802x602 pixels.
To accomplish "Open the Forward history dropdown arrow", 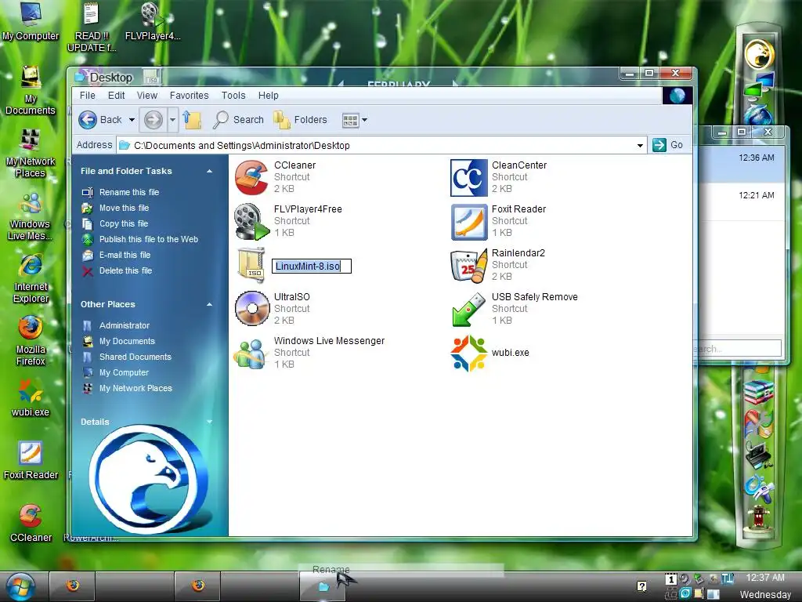I will pyautogui.click(x=172, y=120).
